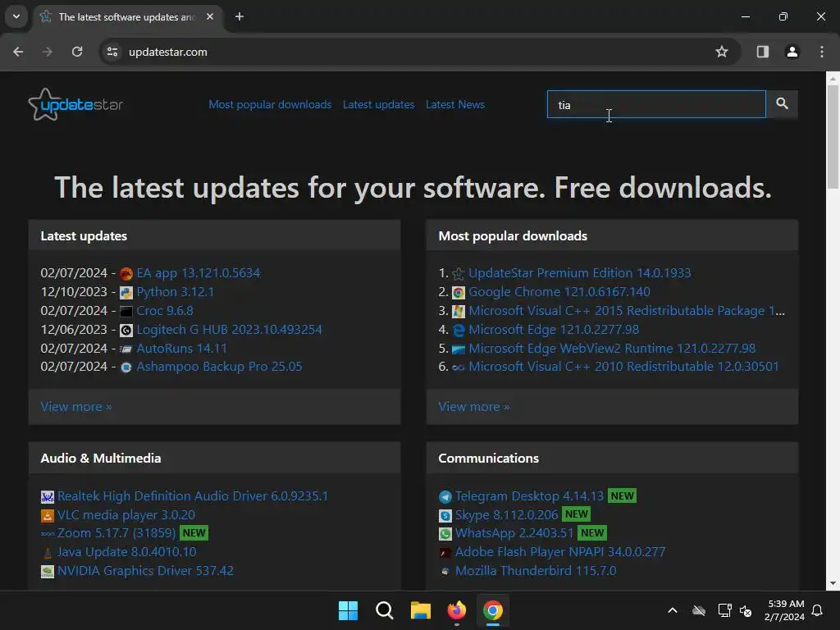The height and width of the screenshot is (630, 840).
Task: Open Most popular downloads nav link
Action: (270, 104)
